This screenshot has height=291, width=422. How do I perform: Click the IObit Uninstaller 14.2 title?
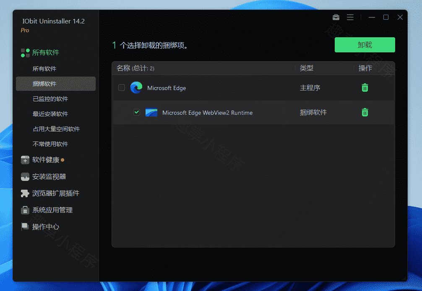(x=54, y=21)
